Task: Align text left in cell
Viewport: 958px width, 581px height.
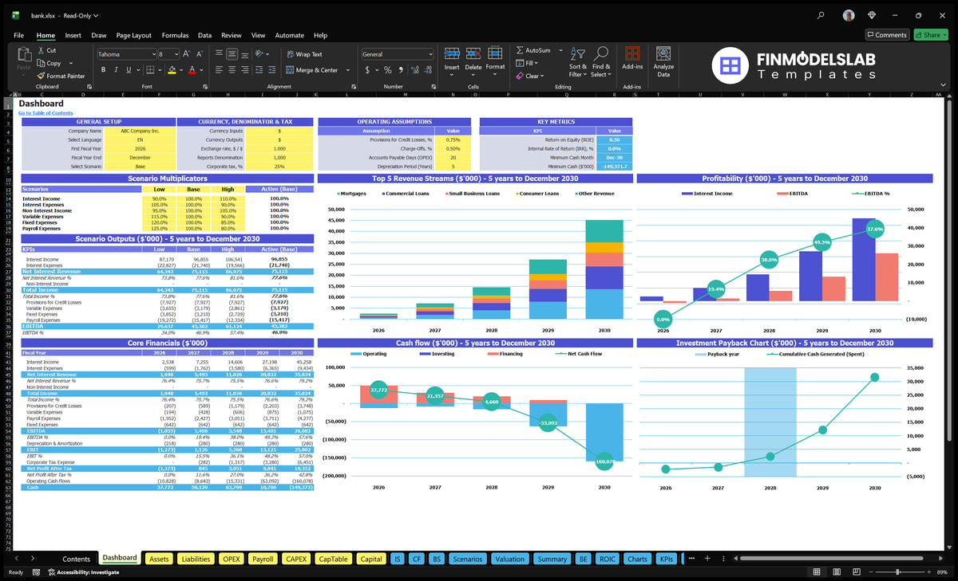Action: click(x=219, y=70)
